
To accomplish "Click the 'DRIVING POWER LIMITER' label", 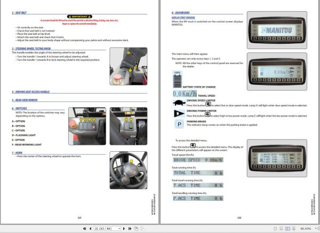I will point(202,111).
